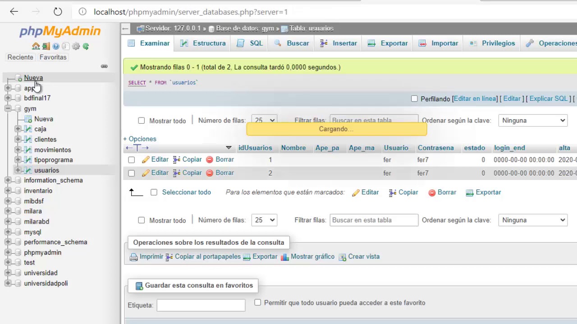Expand the information_schema database node
This screenshot has height=324, width=577.
(8, 180)
